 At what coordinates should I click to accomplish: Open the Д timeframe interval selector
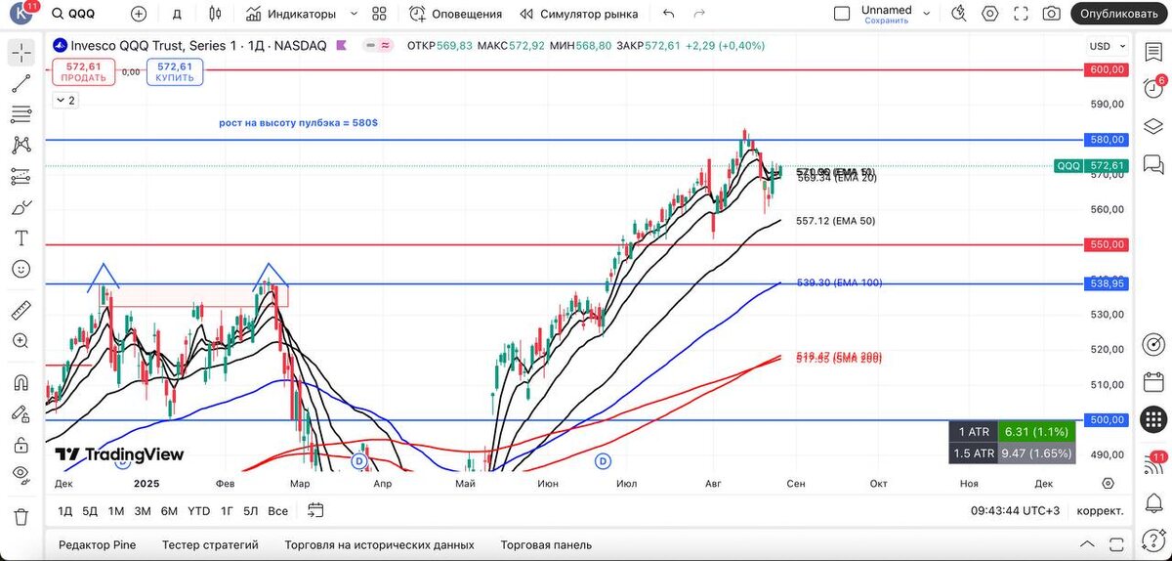(177, 14)
